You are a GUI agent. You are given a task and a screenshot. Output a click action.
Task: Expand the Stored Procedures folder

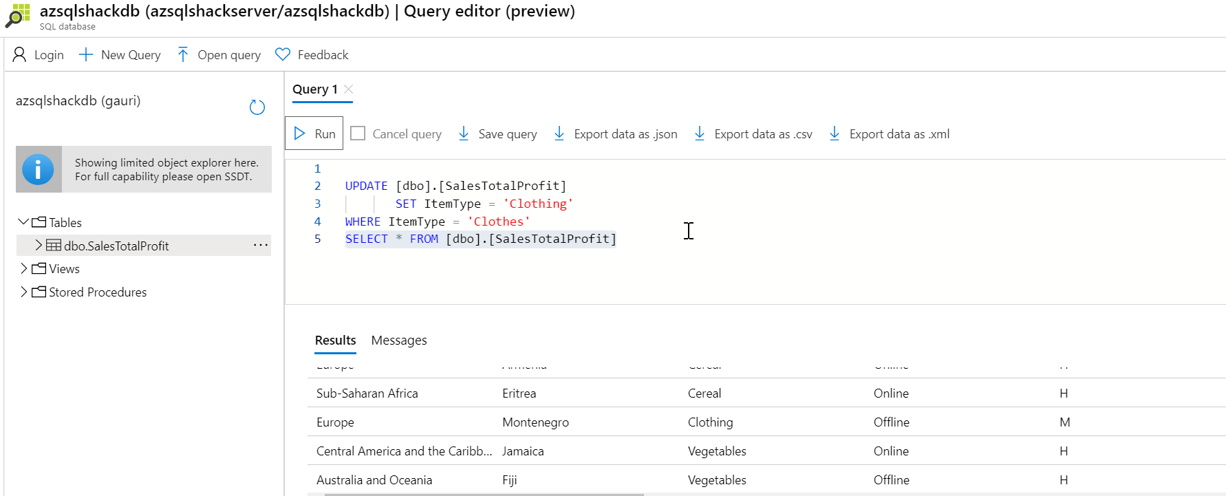23,292
